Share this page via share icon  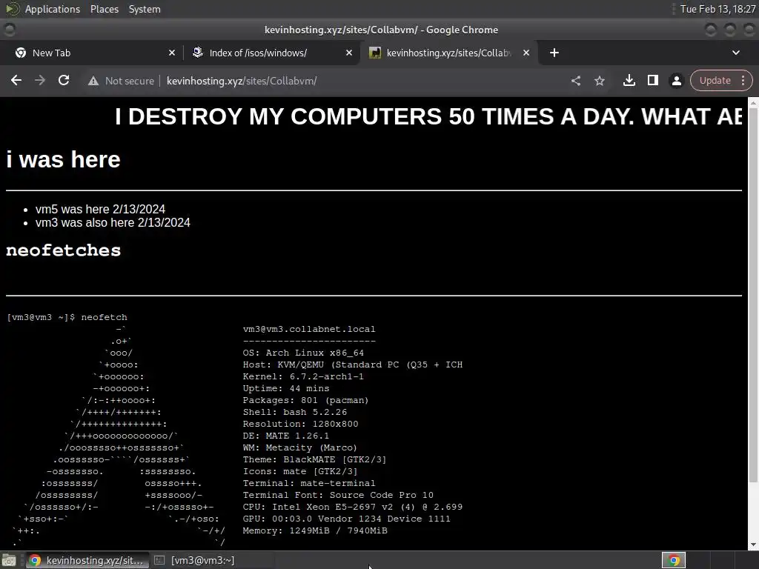(x=575, y=81)
